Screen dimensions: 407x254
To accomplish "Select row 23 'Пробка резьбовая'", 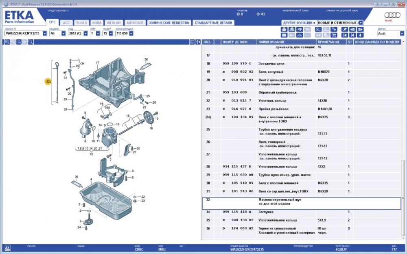I will click(302, 109).
